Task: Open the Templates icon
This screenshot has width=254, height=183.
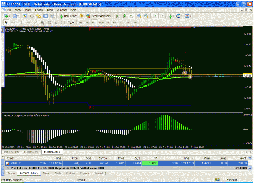Action: click(187, 16)
